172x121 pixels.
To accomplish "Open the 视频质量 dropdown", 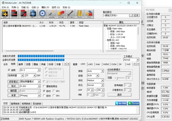I will pyautogui.click(x=22, y=76).
